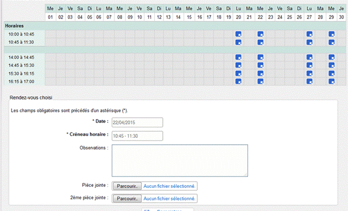Click day number 15 in calendar header
The height and width of the screenshot is (211, 348).
tap(189, 17)
